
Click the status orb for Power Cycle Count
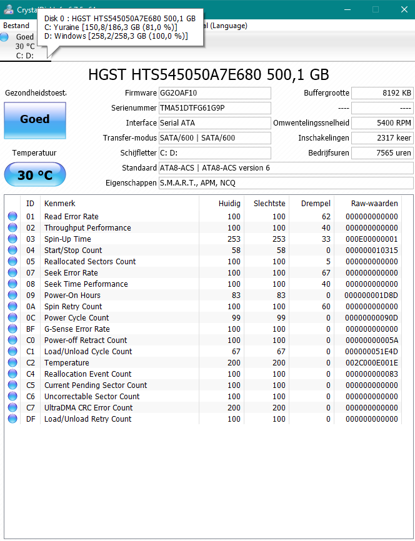[x=12, y=317]
